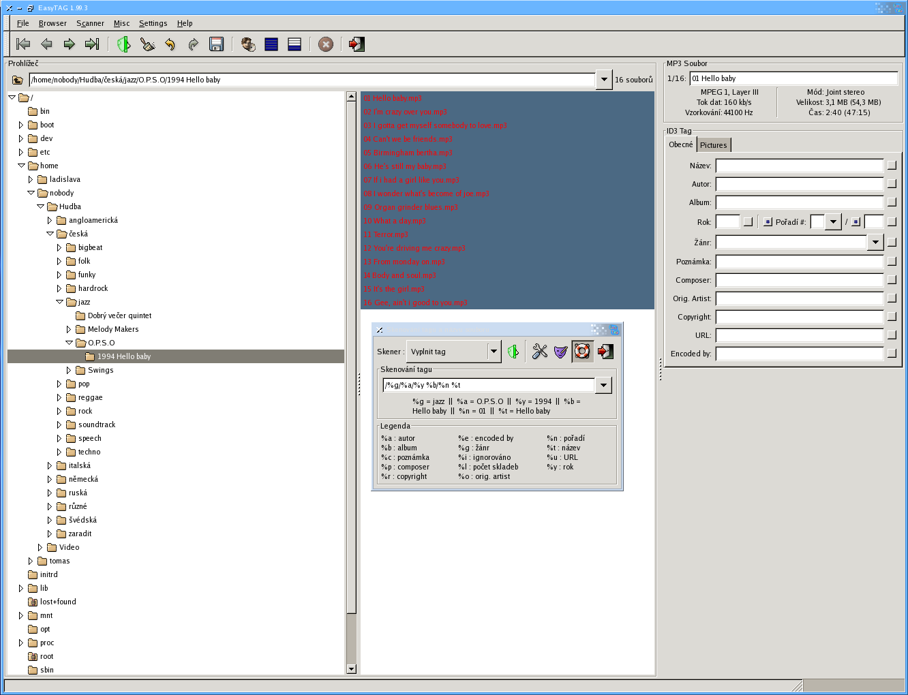This screenshot has width=908, height=695.
Task: Click the small box right of Rok field
Action: (x=748, y=221)
